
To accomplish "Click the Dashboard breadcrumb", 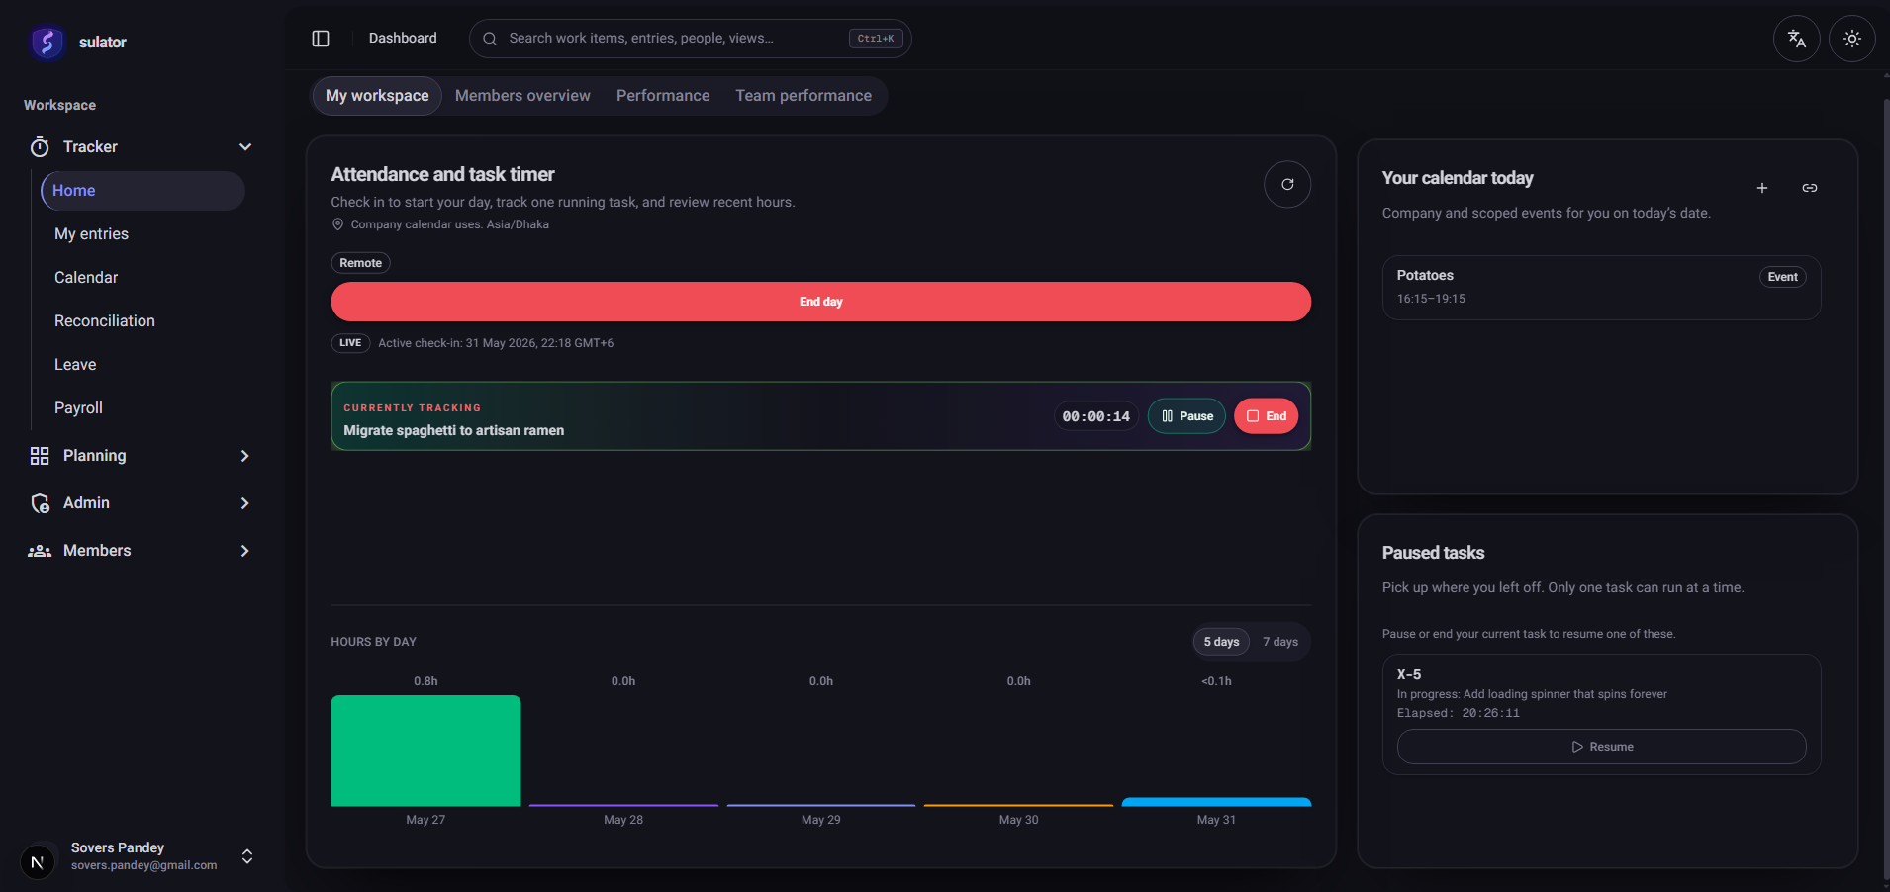I will tap(403, 38).
